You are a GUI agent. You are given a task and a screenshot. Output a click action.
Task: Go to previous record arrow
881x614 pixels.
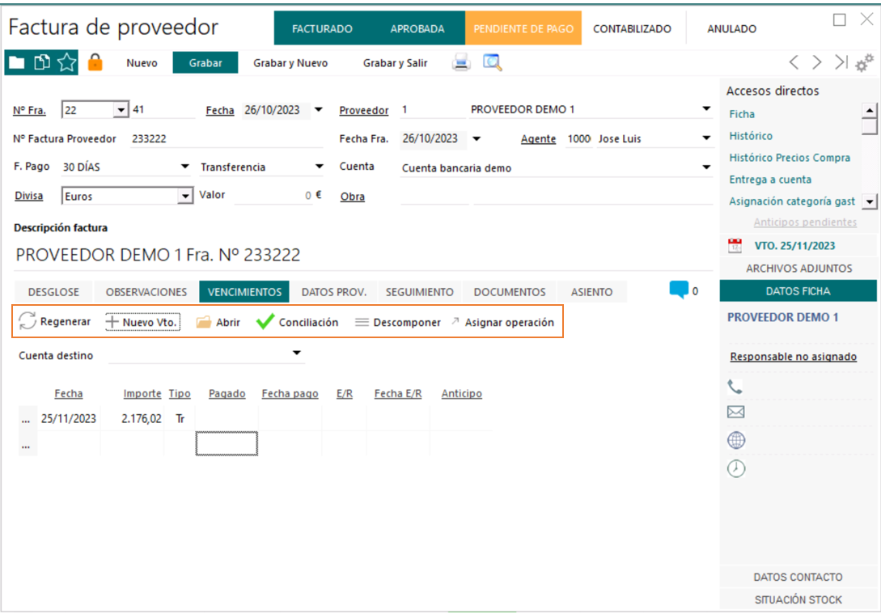(x=794, y=62)
